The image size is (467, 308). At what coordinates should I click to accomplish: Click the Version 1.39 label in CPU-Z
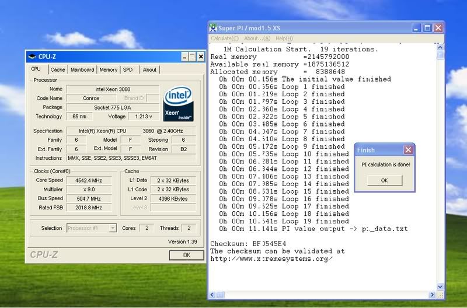point(182,242)
